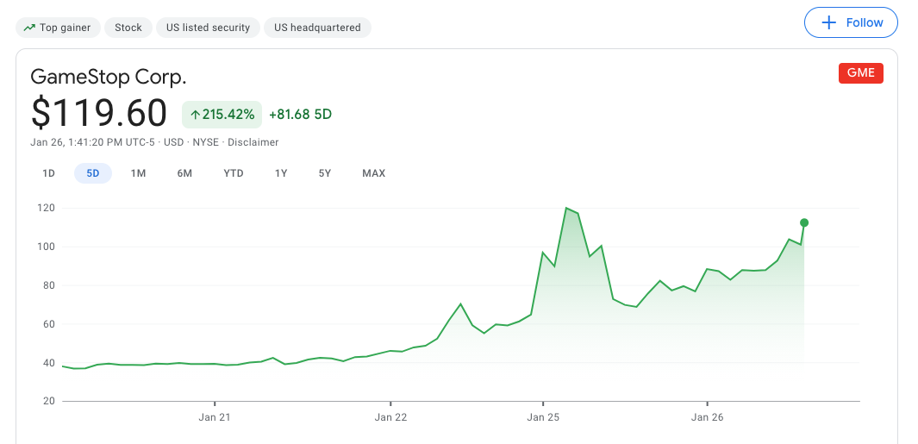
Task: Switch to the MAX range tab
Action: [x=373, y=173]
